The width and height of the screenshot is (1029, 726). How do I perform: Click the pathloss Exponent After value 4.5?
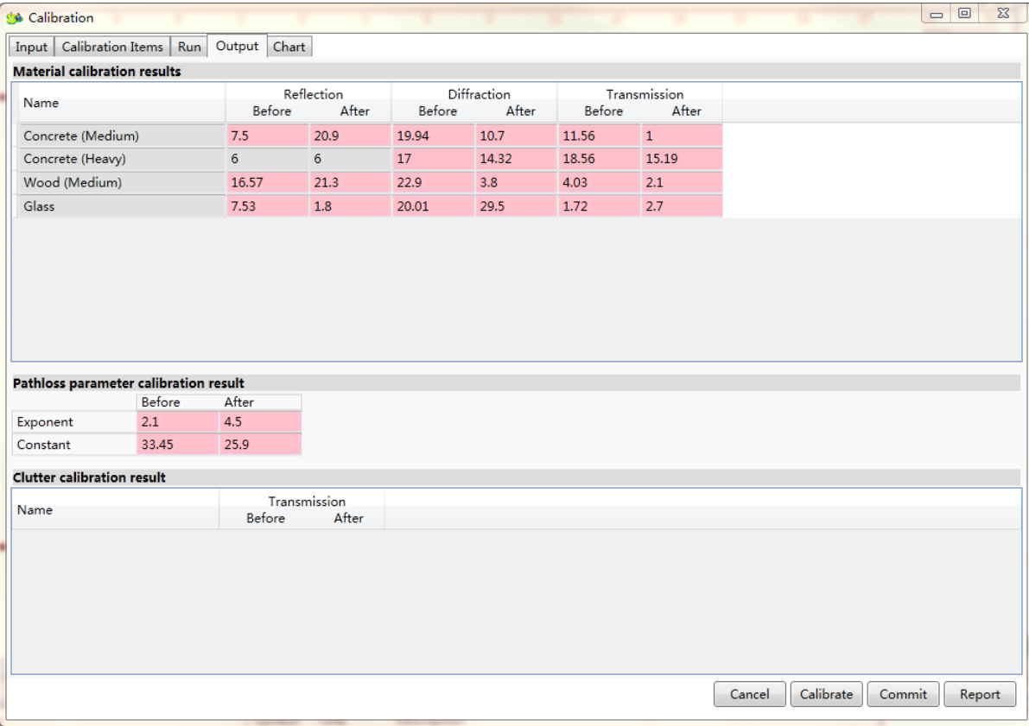(260, 422)
